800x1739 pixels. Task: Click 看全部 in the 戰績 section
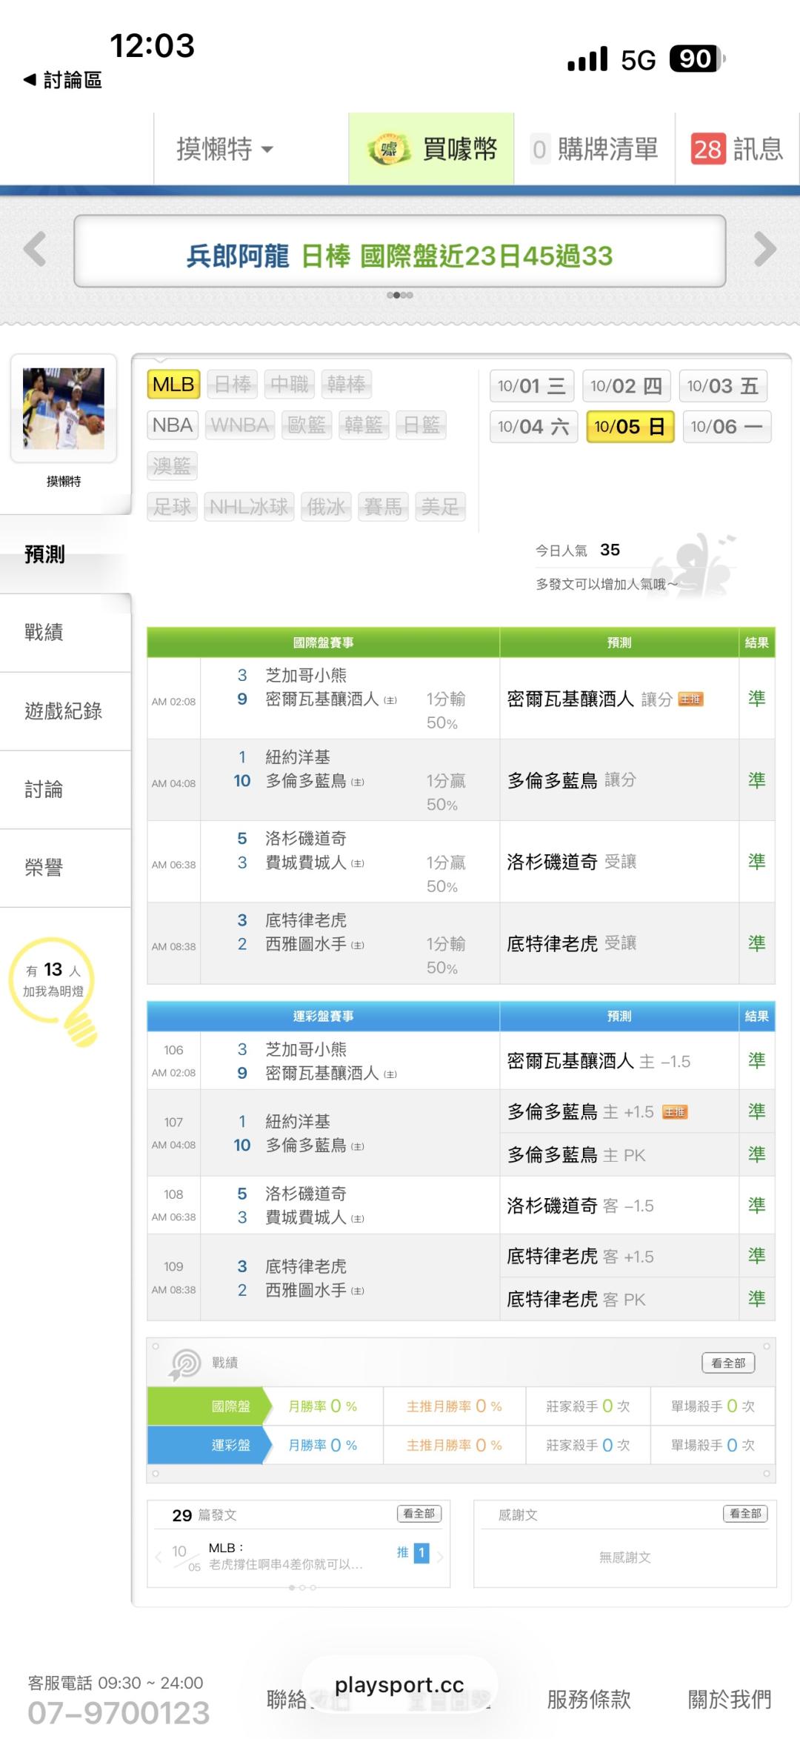click(x=727, y=1363)
